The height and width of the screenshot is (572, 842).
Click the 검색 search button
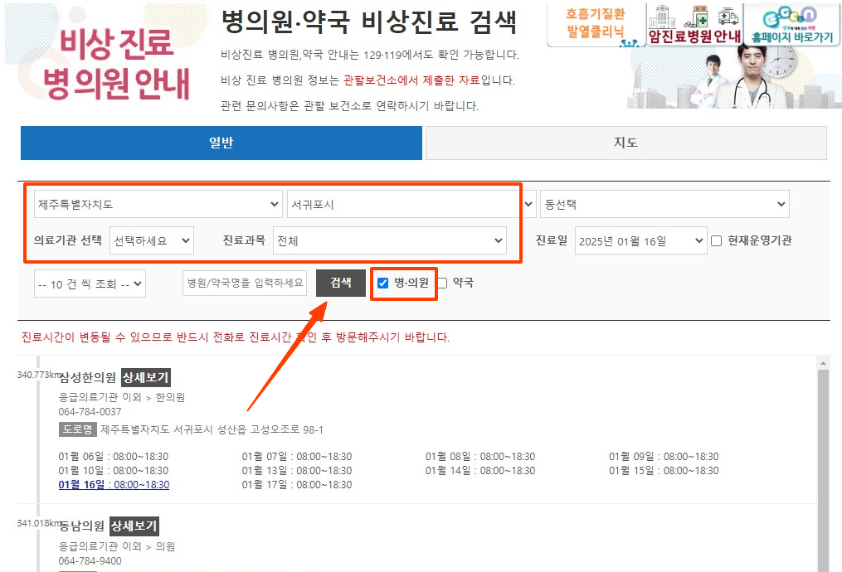tap(340, 284)
